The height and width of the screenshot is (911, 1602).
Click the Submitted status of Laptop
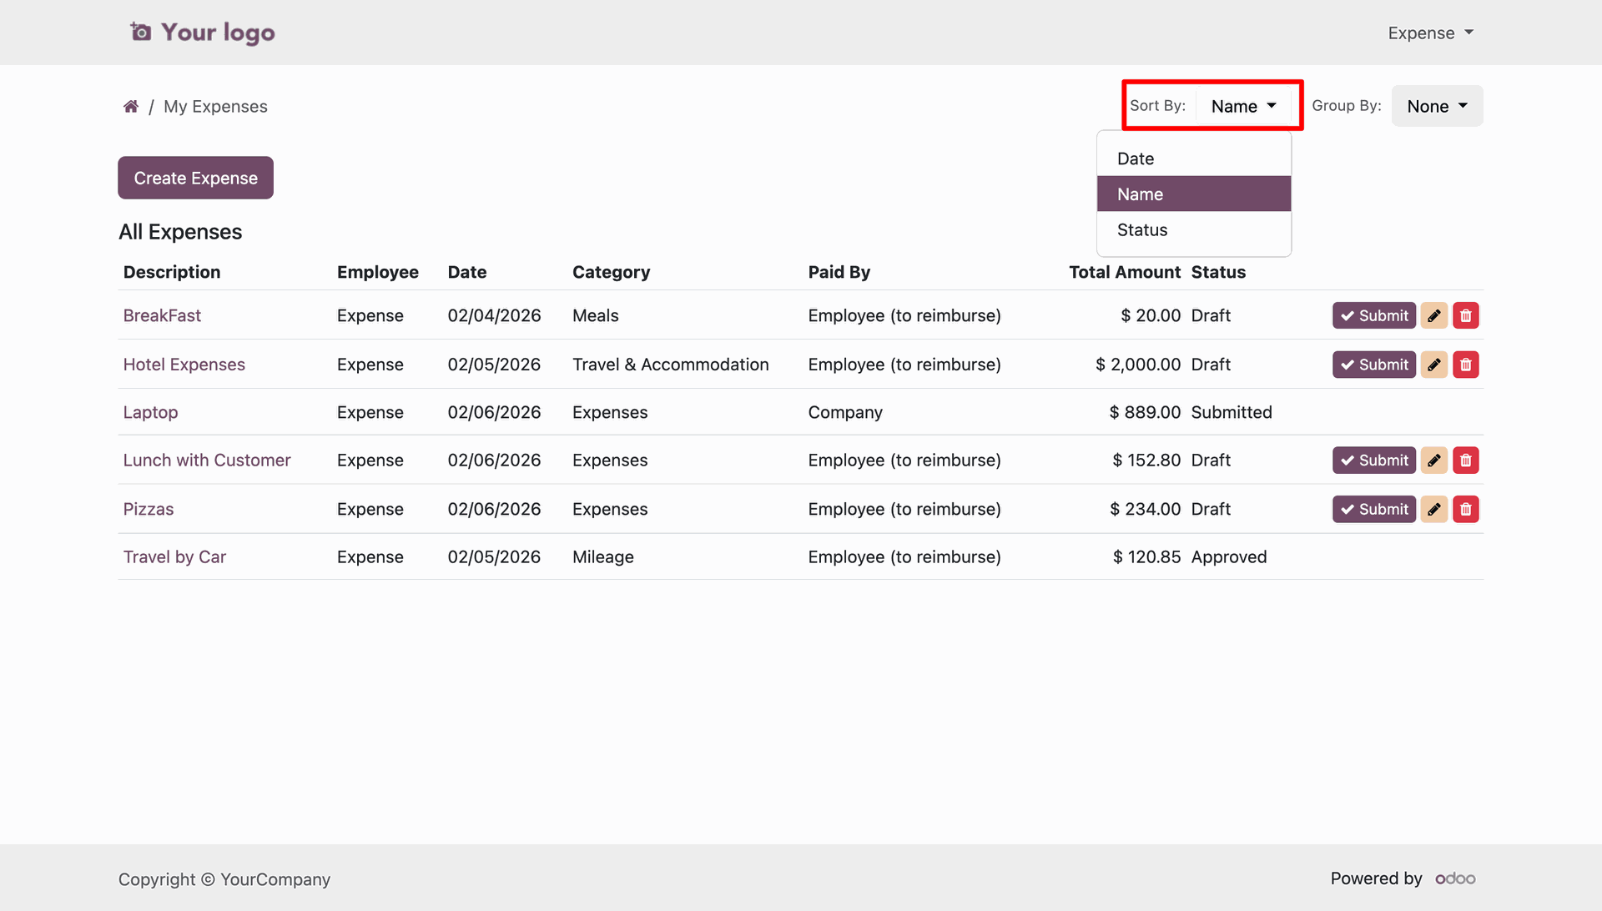click(1231, 412)
